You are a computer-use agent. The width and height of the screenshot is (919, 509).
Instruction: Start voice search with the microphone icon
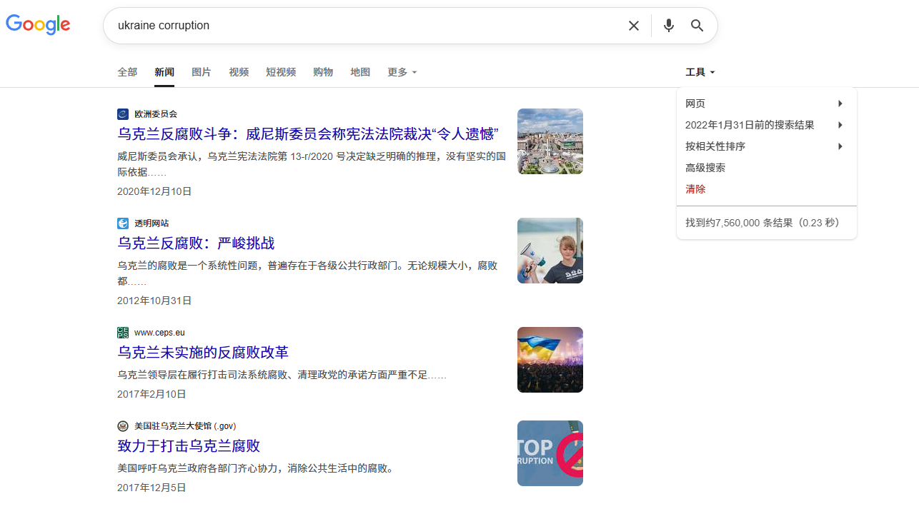[669, 26]
